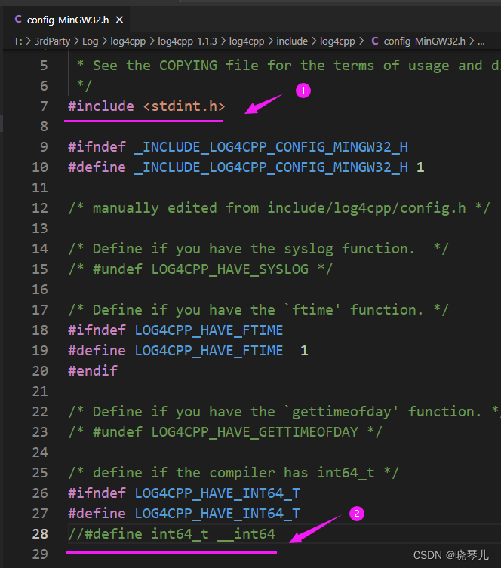Screen dimensions: 501x568
Task: Click the 'syslog function' comment line
Action: click(258, 248)
